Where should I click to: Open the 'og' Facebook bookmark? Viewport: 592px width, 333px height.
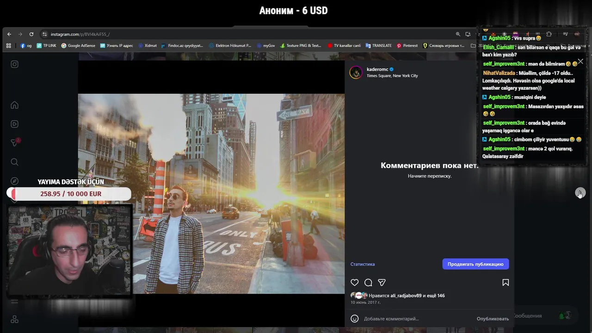(x=26, y=46)
